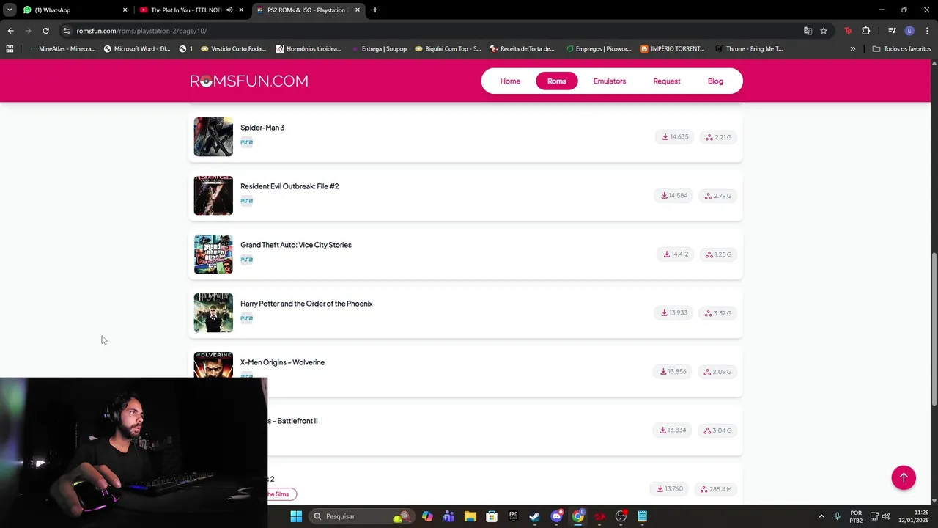This screenshot has width=938, height=528.
Task: Open Epic Games Launcher from the taskbar
Action: [x=513, y=516]
